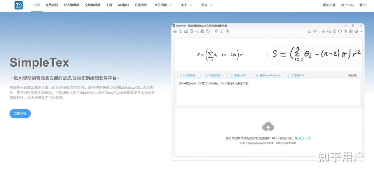Screen dimensions: 374x170
Task: Open the document edit note icon
Action: (191, 31)
